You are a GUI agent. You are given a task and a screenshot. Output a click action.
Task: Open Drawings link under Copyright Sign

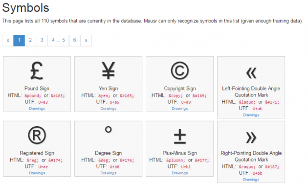pos(180,108)
